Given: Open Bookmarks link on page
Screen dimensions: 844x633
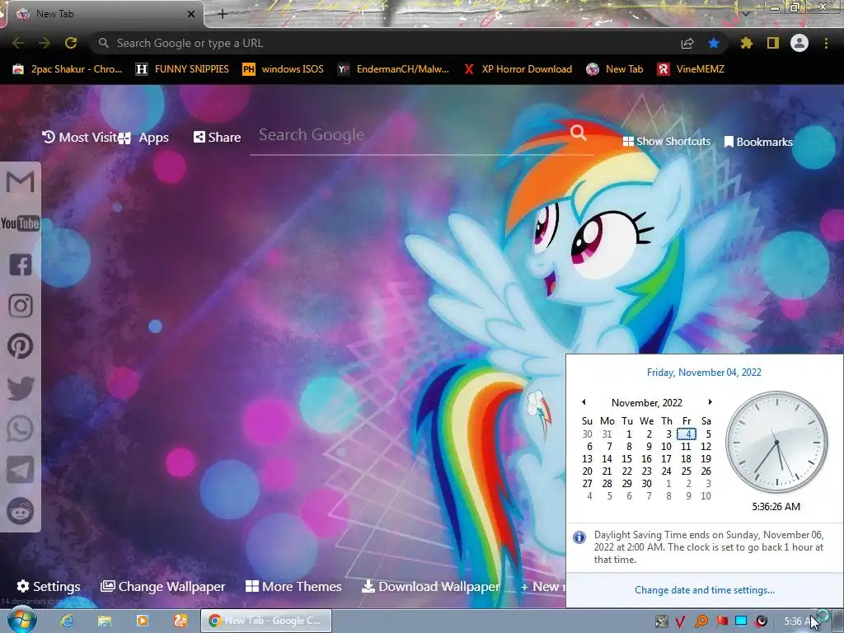Looking at the screenshot, I should coord(758,142).
